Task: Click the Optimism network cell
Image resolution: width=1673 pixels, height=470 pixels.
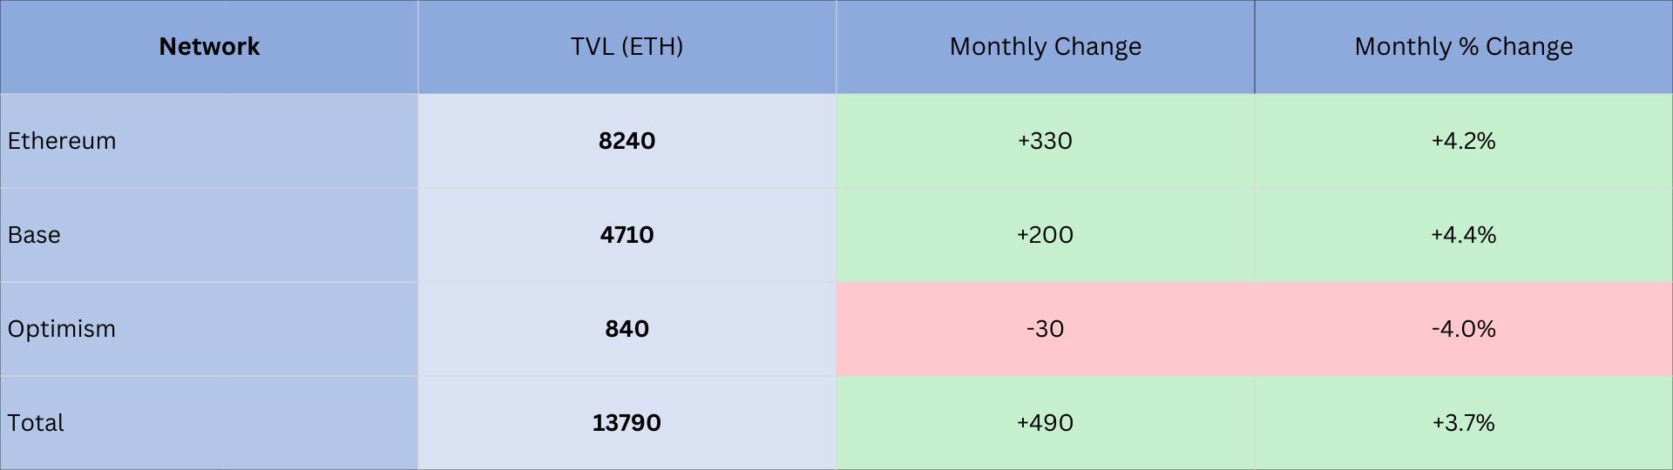Action: [x=62, y=329]
